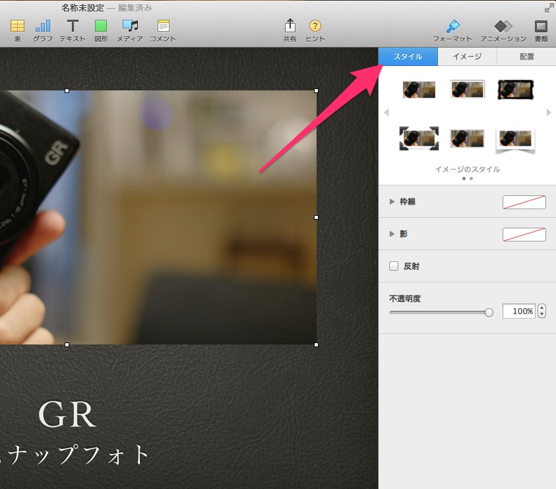Apply the thin white border image style
The image size is (556, 489).
(x=467, y=90)
